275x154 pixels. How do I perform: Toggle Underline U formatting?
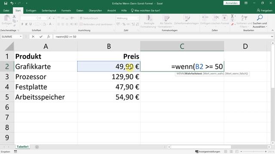31,24
